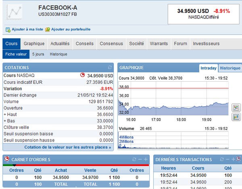This screenshot has width=242, height=189.
Task: Click the 'Cours indicatif EUR' value 27.3596 EUR
Action: tap(100, 82)
